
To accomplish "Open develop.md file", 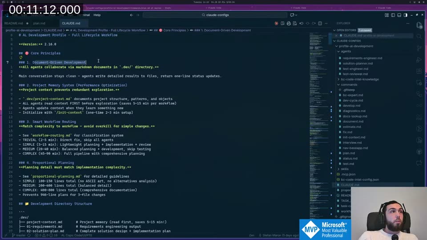I will (x=351, y=106).
